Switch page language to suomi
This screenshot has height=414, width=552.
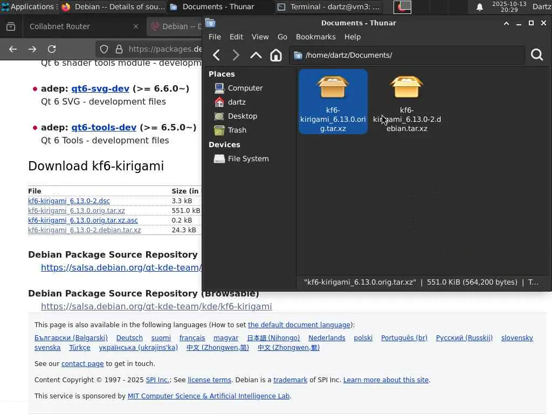(x=161, y=338)
